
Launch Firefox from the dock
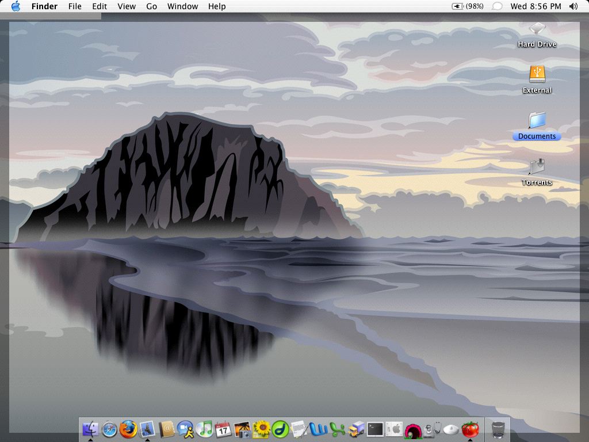128,429
